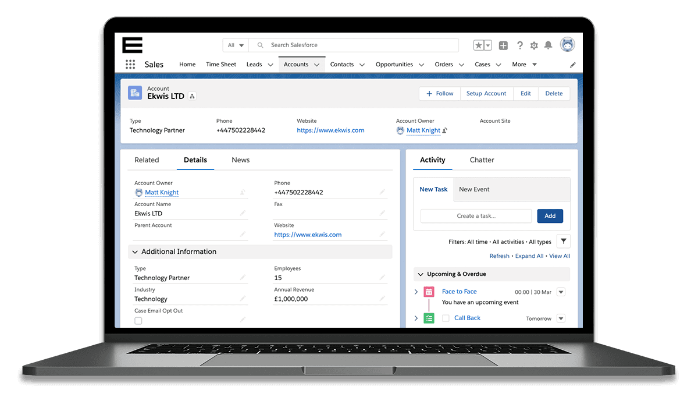Open the global actions plus icon
This screenshot has width=698, height=404.
pos(503,45)
